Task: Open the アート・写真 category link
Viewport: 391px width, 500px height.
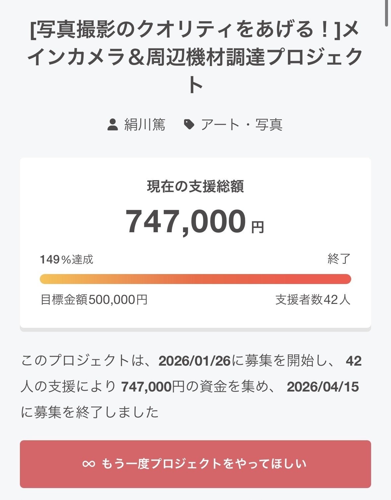Action: [241, 125]
